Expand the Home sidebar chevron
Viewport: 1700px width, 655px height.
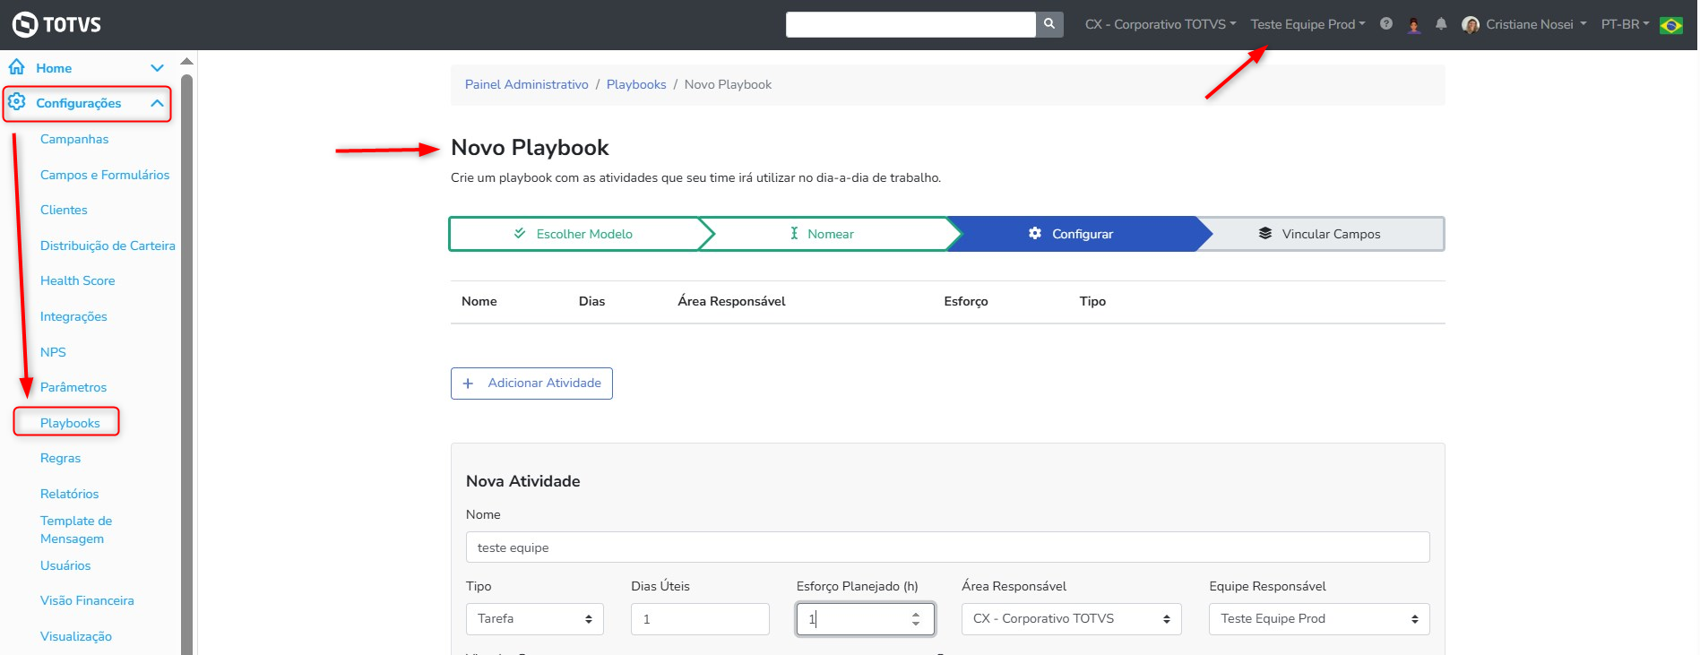[x=157, y=68]
